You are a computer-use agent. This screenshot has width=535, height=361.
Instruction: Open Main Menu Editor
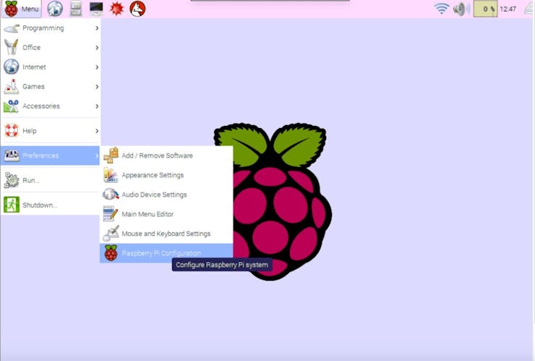pos(166,214)
